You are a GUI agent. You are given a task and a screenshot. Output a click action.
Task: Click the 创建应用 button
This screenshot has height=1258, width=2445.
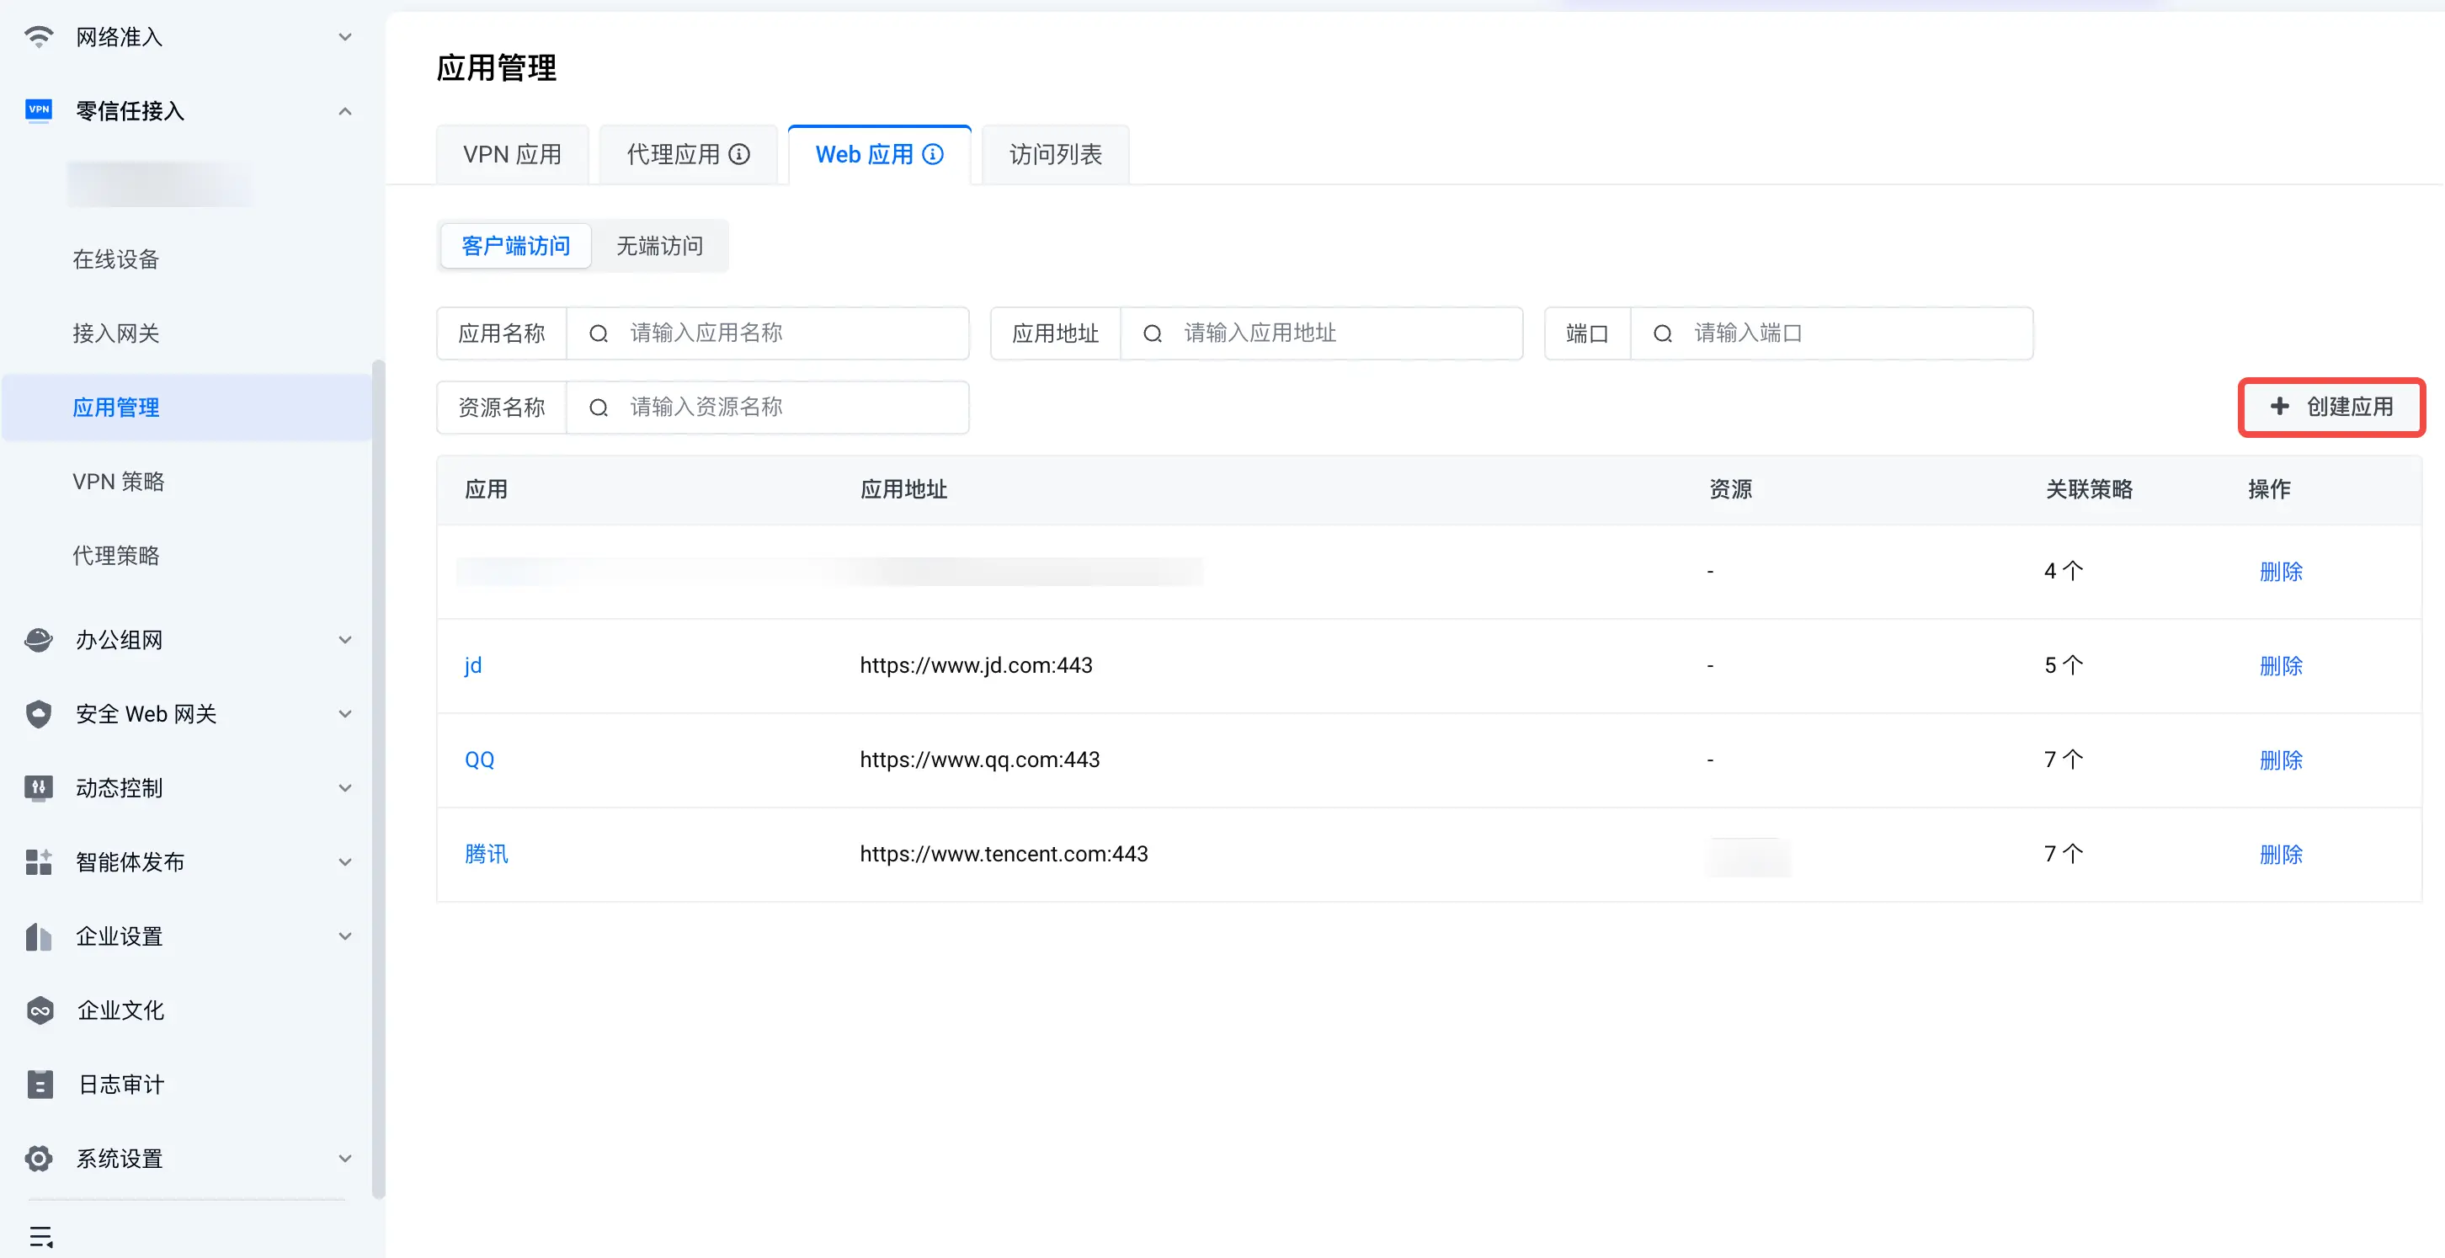click(x=2331, y=407)
